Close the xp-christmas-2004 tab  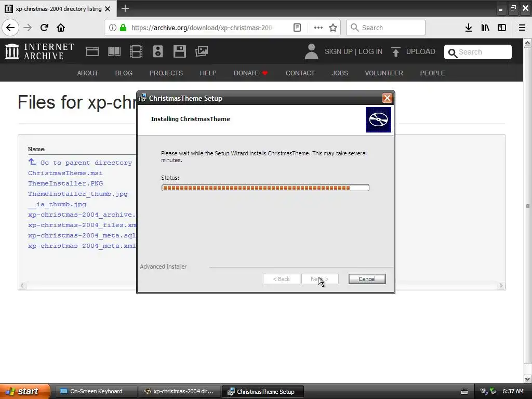point(108,9)
